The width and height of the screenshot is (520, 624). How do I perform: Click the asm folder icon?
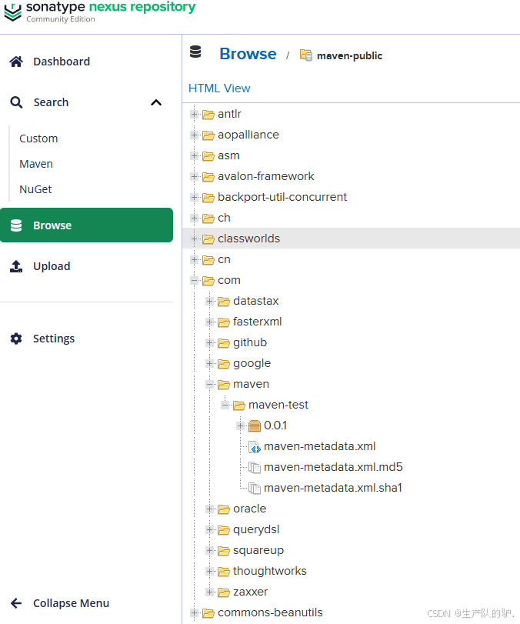pyautogui.click(x=208, y=156)
